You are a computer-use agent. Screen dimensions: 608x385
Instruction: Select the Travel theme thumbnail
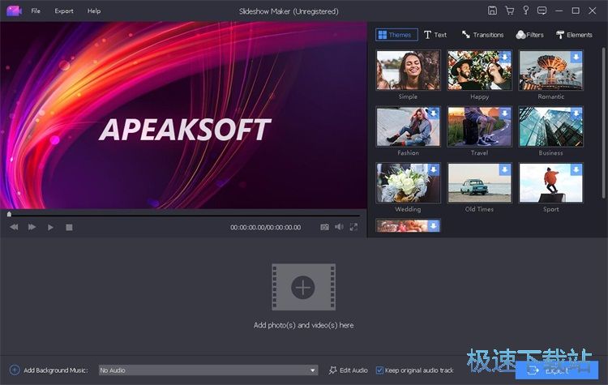479,126
